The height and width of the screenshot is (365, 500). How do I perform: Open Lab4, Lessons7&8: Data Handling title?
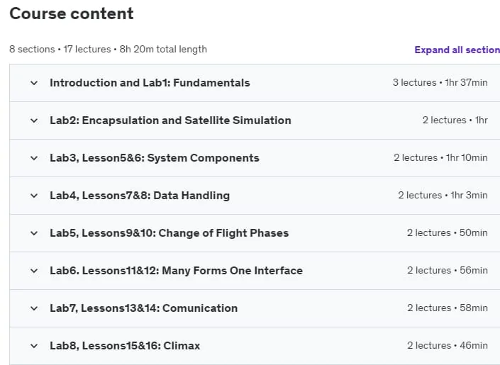point(140,196)
